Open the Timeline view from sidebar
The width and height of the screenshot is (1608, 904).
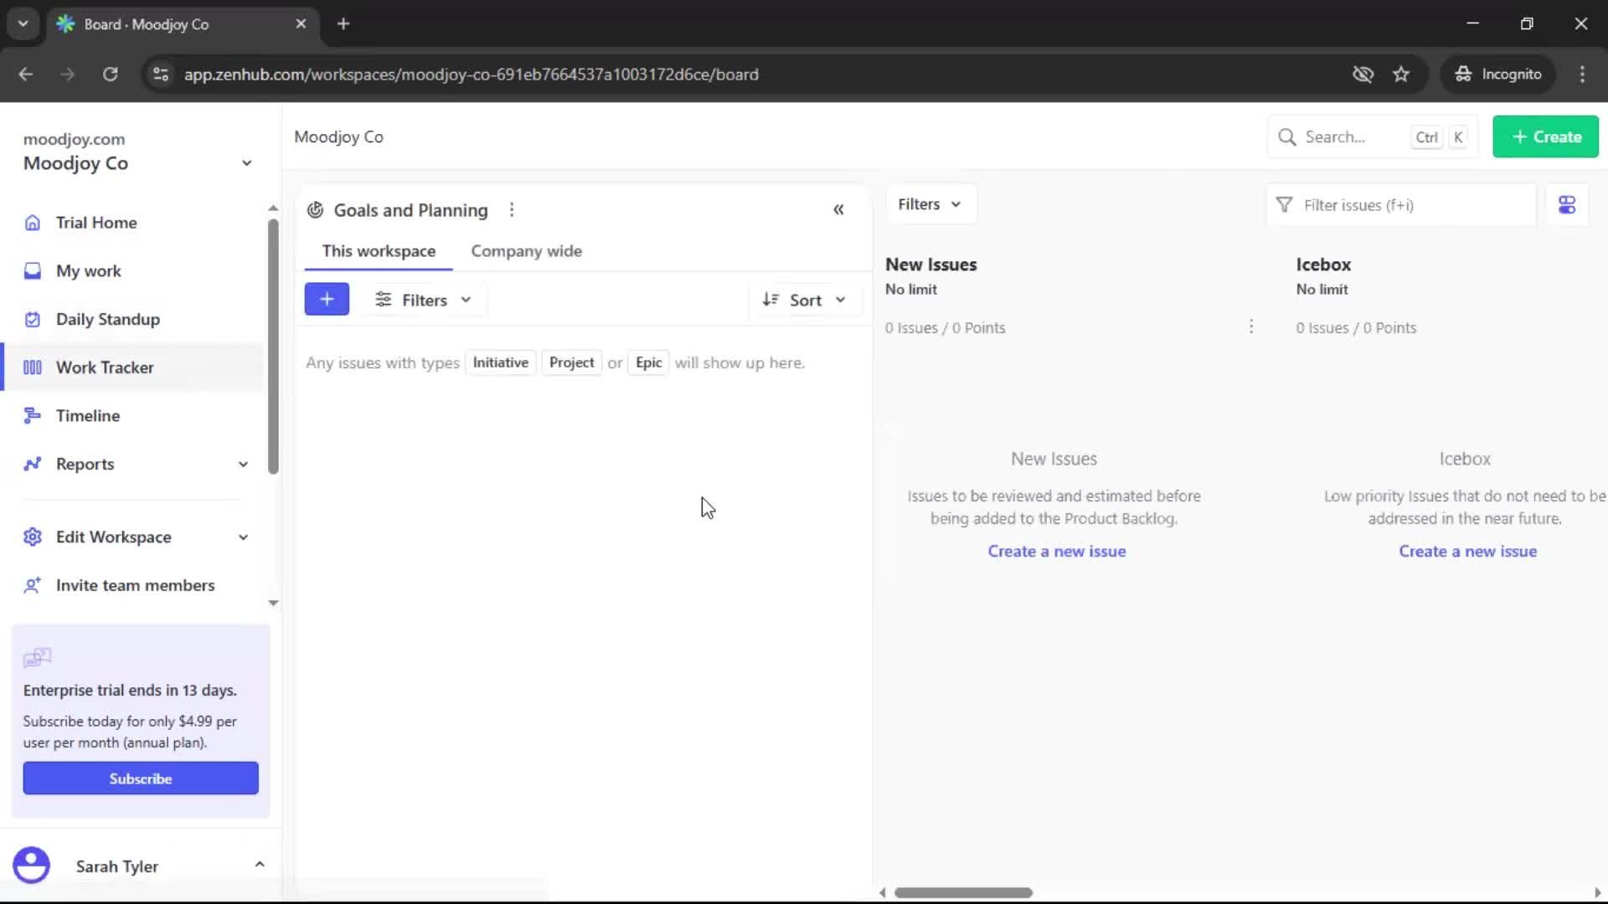click(x=89, y=415)
